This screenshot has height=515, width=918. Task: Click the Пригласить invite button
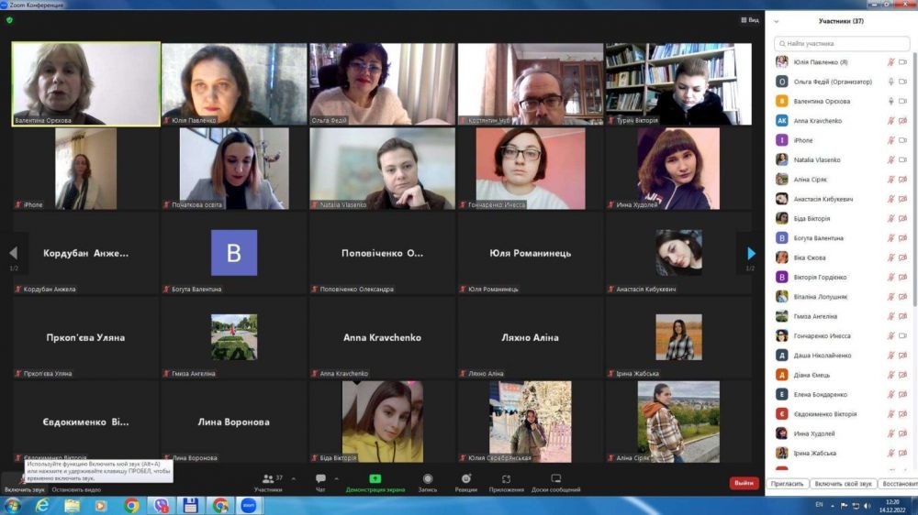pyautogui.click(x=788, y=483)
